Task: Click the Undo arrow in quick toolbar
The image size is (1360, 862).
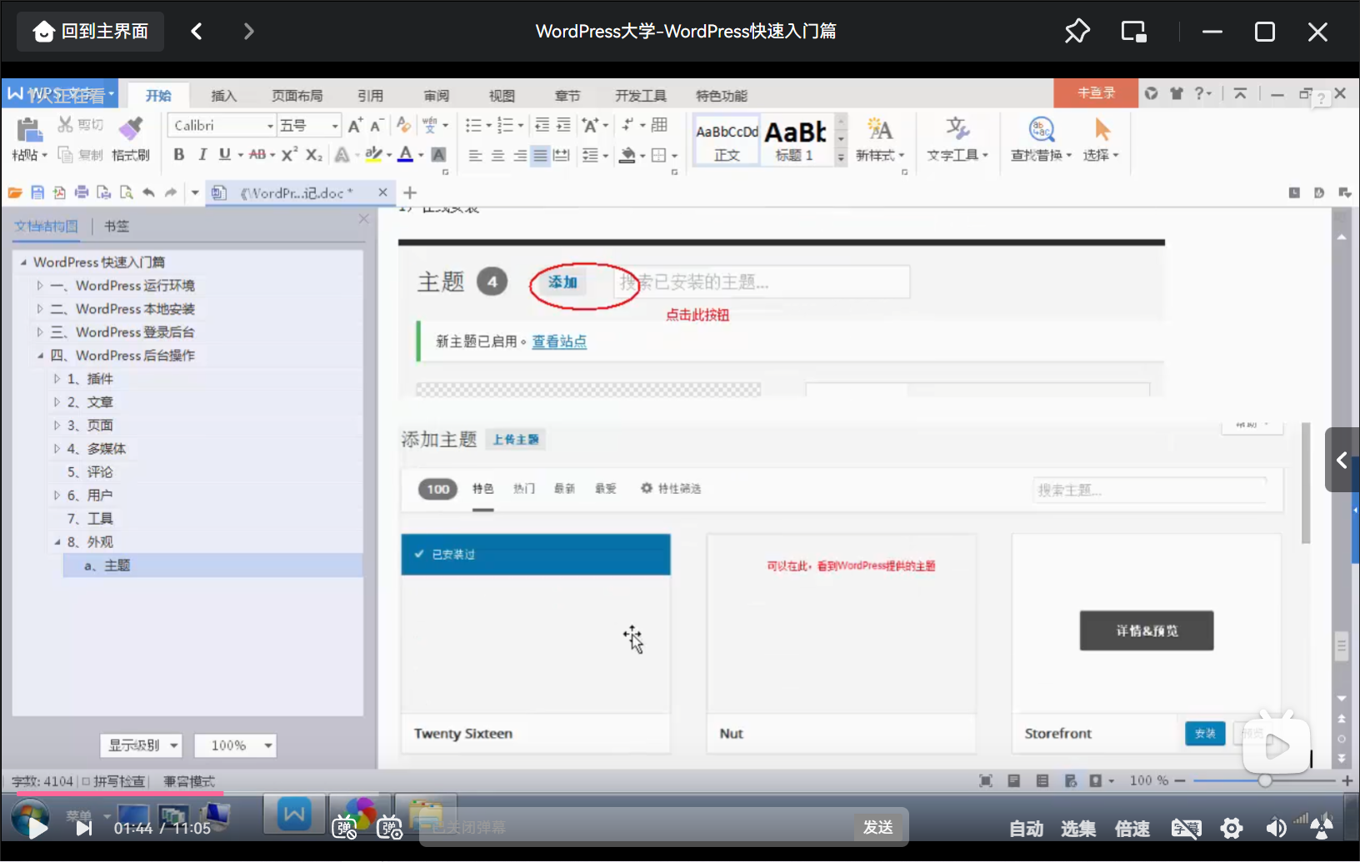Action: 148,192
